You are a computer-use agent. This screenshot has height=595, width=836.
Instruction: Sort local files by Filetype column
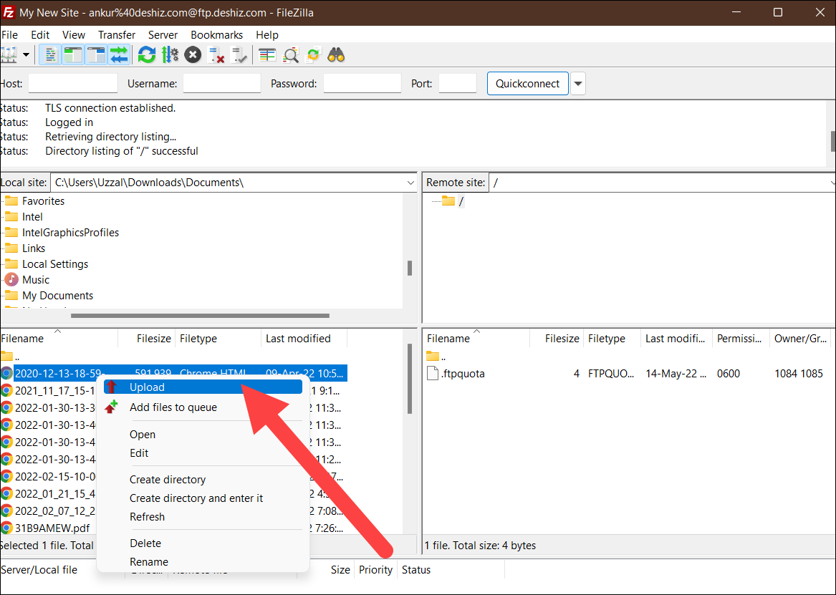tap(218, 338)
